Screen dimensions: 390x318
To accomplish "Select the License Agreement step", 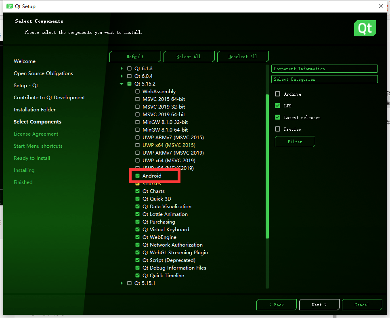I will pos(36,134).
